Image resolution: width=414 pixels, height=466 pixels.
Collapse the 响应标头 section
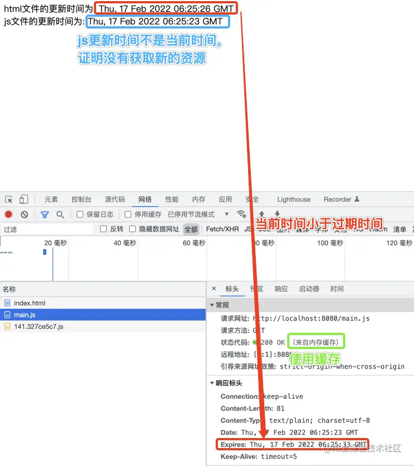coord(212,383)
